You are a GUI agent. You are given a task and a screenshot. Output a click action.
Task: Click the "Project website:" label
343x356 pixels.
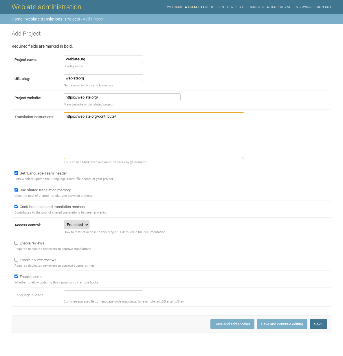[x=28, y=98]
